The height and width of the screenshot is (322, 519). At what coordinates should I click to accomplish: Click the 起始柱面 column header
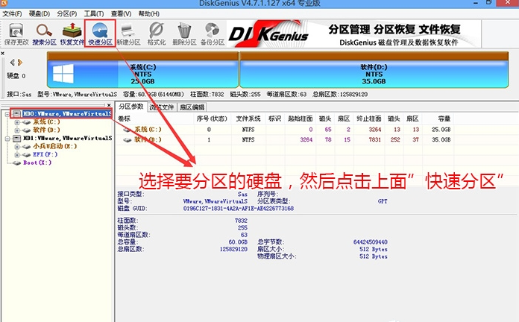coord(300,119)
